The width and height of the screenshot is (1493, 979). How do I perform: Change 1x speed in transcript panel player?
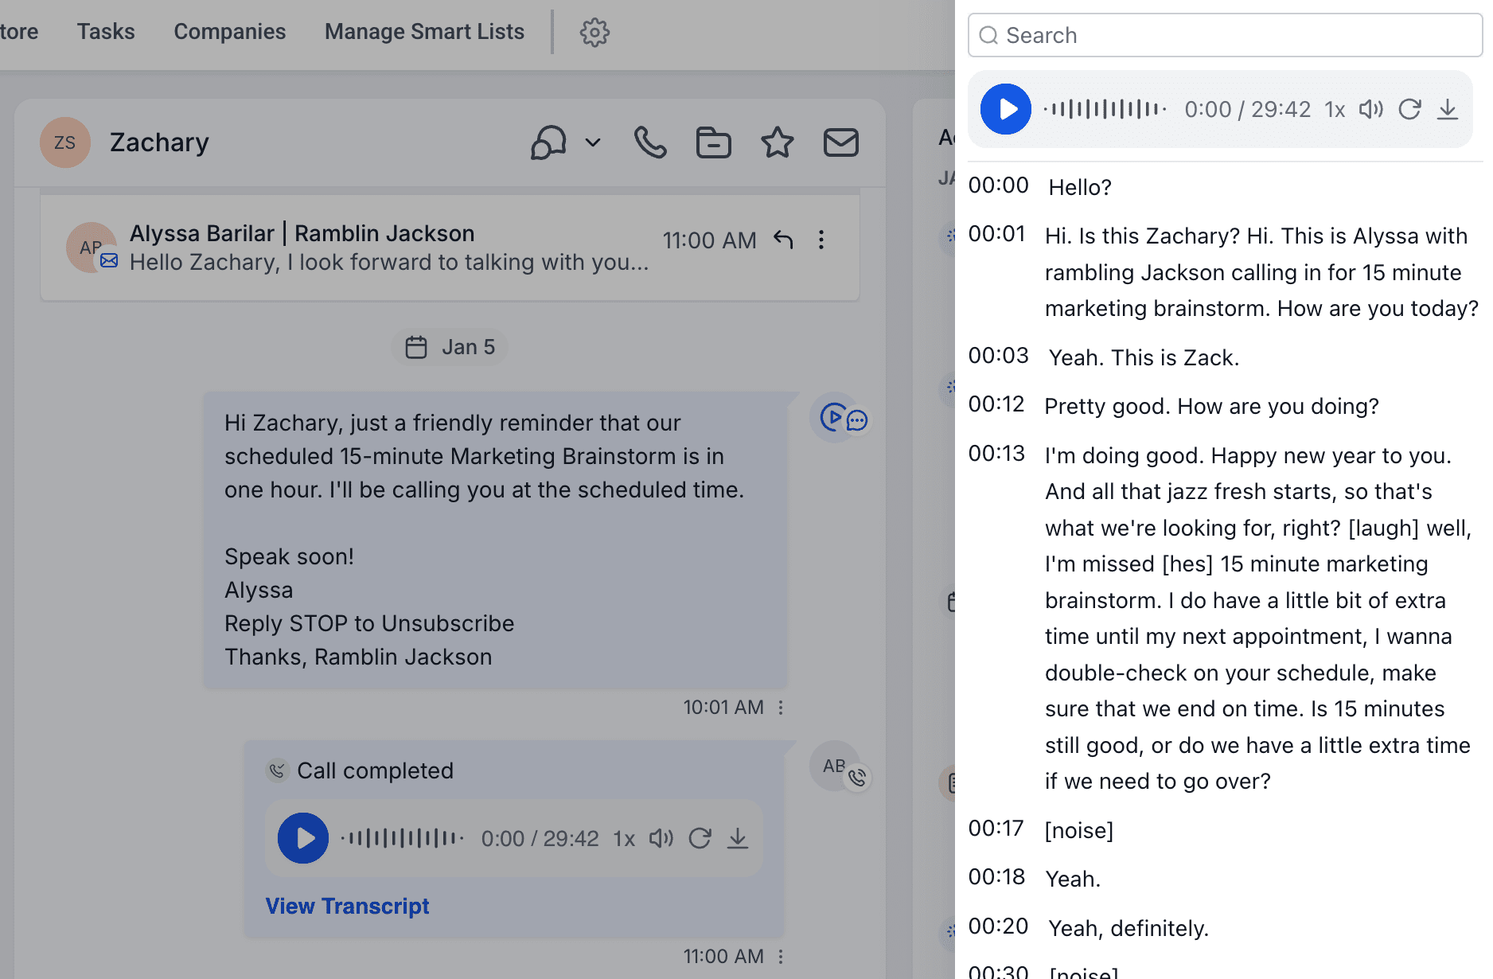[x=1335, y=110]
